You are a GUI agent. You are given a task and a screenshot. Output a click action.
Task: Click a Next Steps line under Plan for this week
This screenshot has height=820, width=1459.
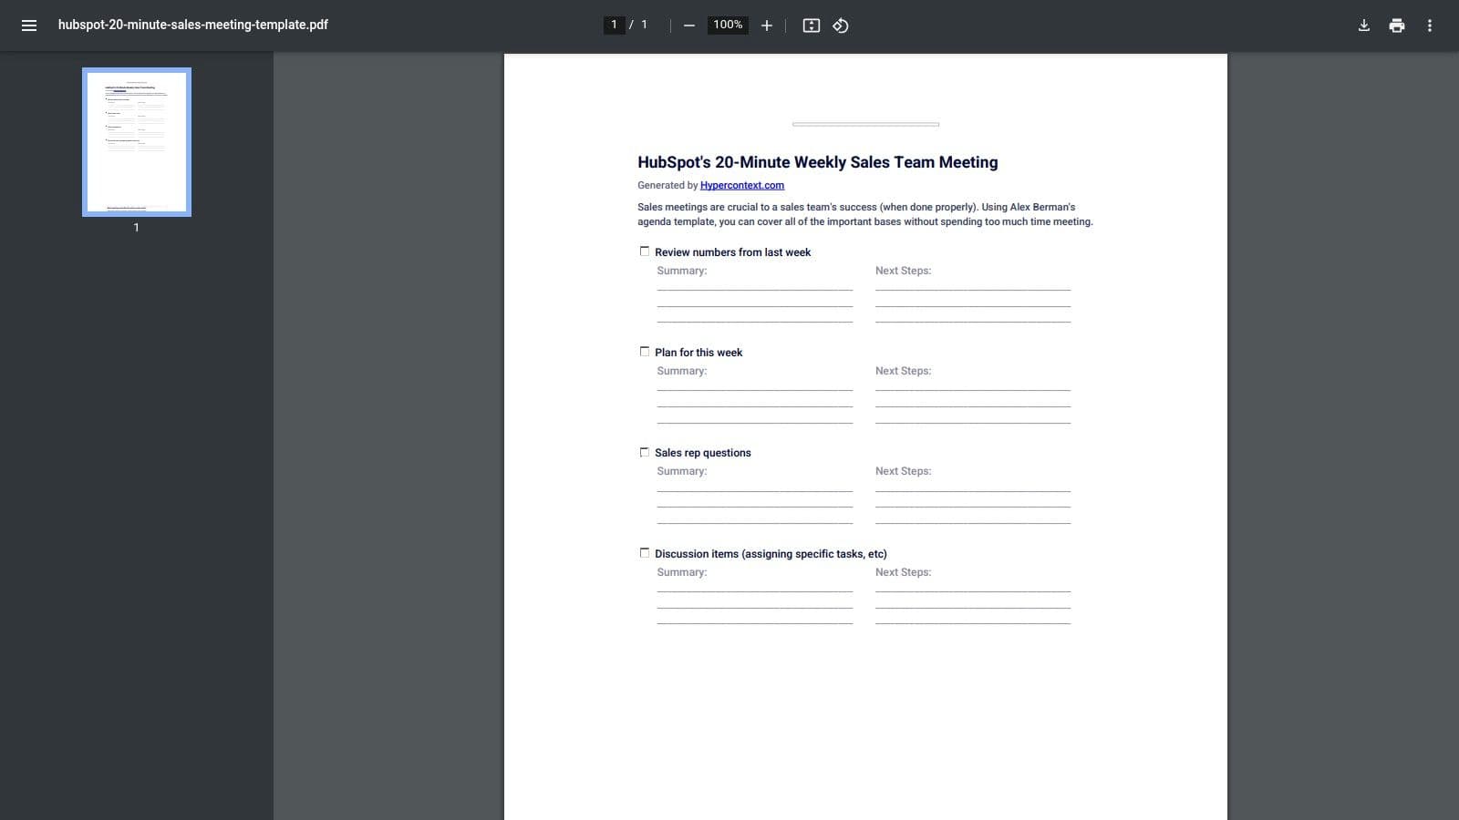[972, 389]
